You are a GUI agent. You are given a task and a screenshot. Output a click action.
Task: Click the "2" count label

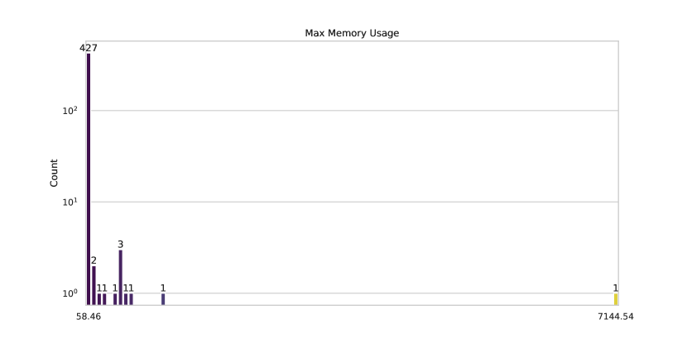pyautogui.click(x=94, y=260)
